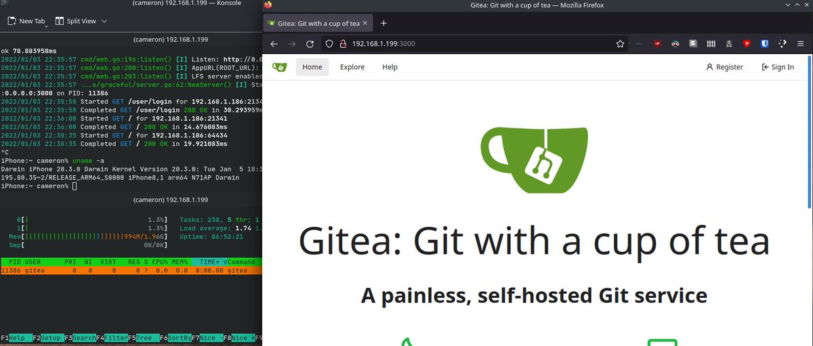Click the Sign In link on Gitea

(x=778, y=67)
